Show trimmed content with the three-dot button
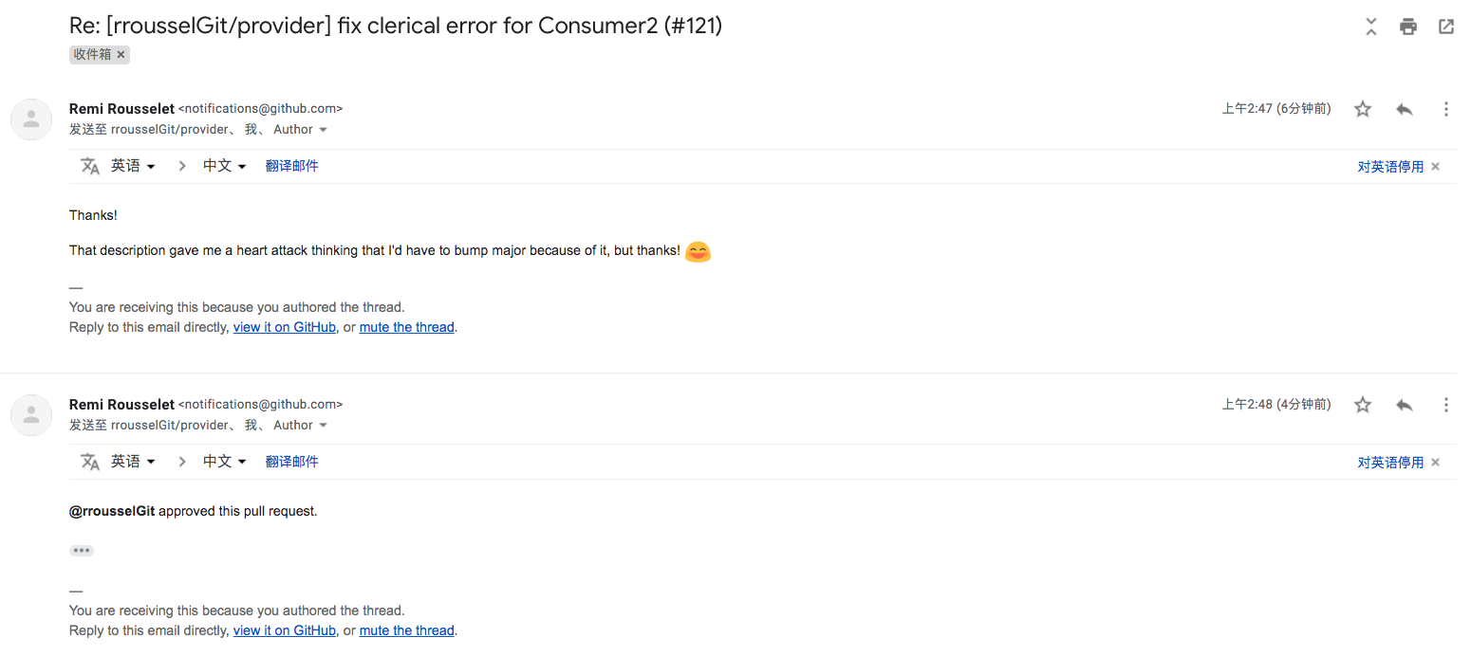Viewport: 1471px width, 656px height. pos(82,550)
